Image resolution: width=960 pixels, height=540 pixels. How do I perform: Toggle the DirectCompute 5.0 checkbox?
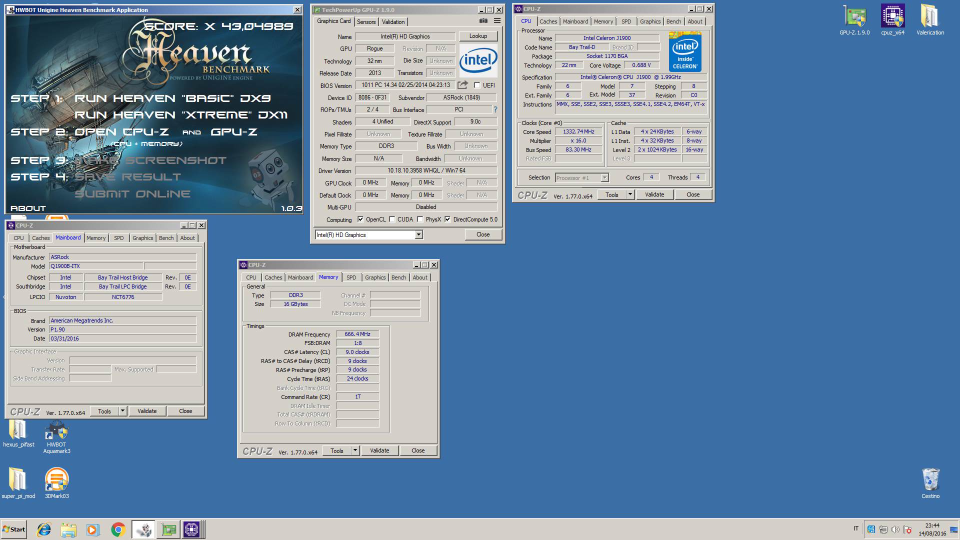[447, 219]
